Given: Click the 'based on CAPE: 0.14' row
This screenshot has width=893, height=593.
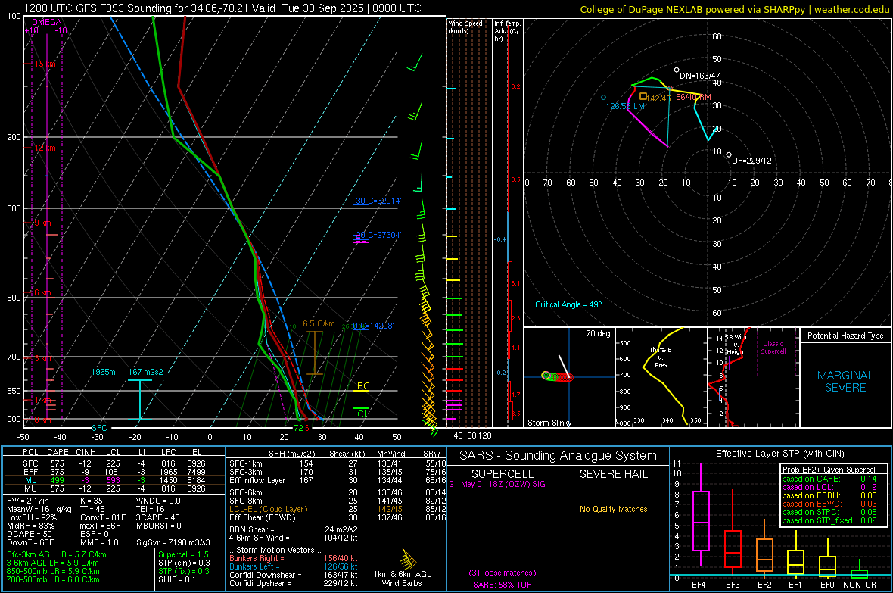Looking at the screenshot, I should coord(829,479).
